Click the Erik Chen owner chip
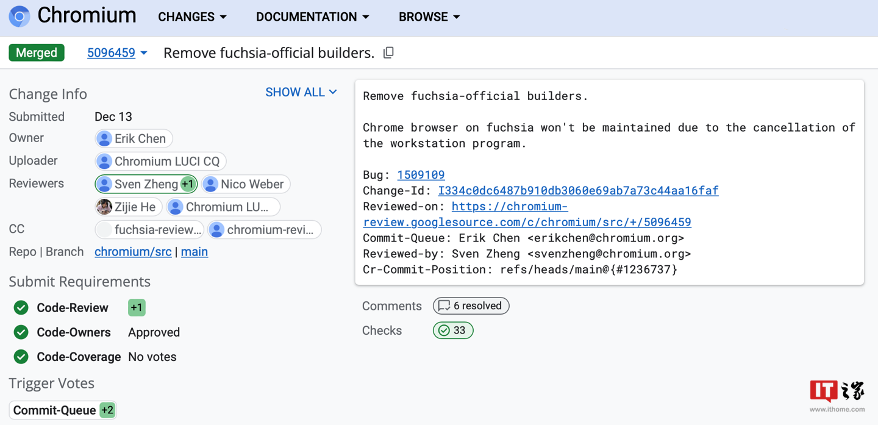This screenshot has height=425, width=878. pyautogui.click(x=134, y=138)
